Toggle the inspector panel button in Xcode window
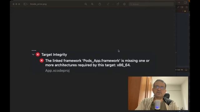The image size is (200, 112). 185,2
